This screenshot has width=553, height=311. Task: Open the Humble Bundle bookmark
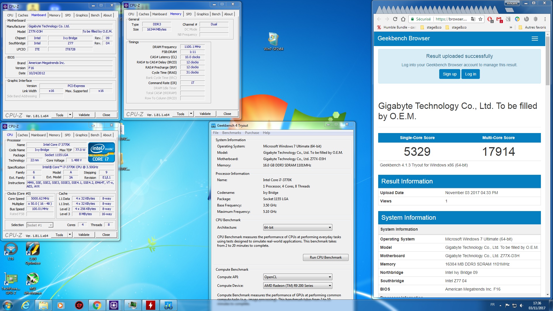tap(397, 27)
